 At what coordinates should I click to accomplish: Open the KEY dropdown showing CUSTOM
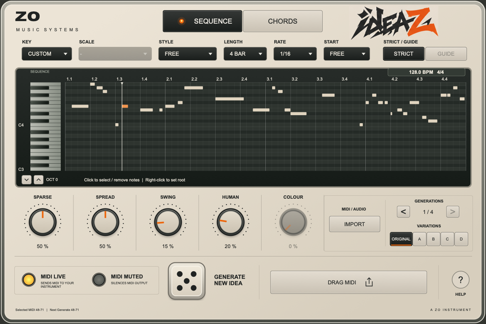pos(47,54)
